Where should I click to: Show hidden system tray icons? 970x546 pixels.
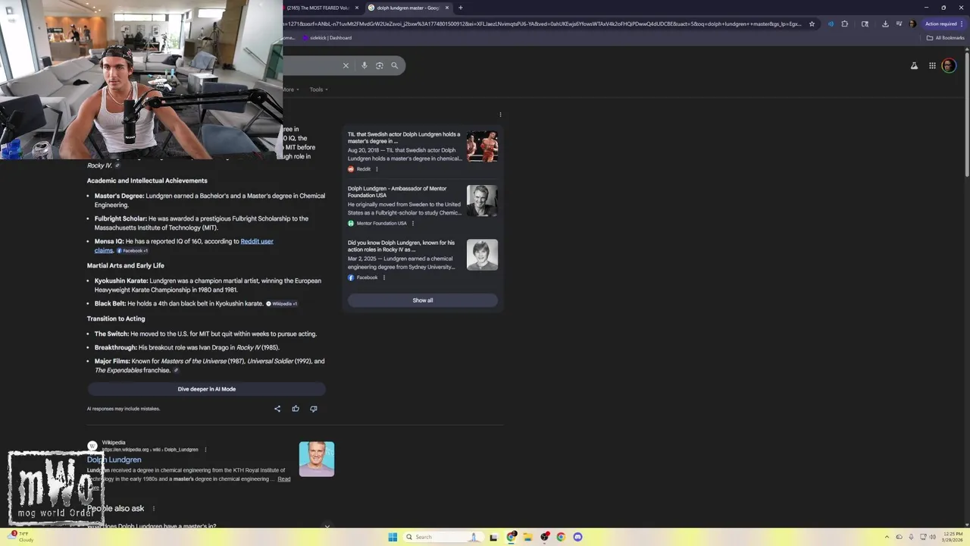pyautogui.click(x=887, y=537)
